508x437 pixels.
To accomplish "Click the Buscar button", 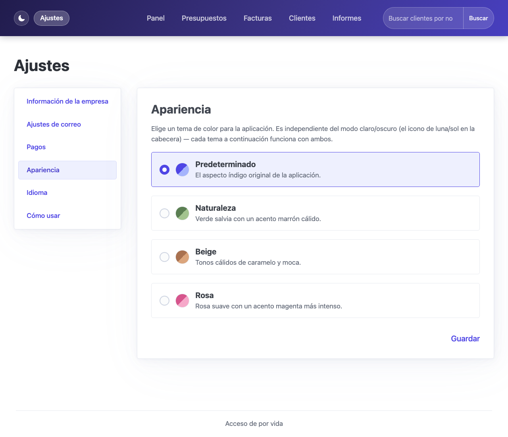I will 479,18.
